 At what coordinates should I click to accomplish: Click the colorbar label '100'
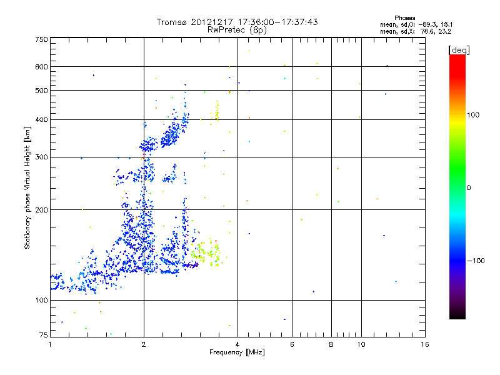[473, 115]
